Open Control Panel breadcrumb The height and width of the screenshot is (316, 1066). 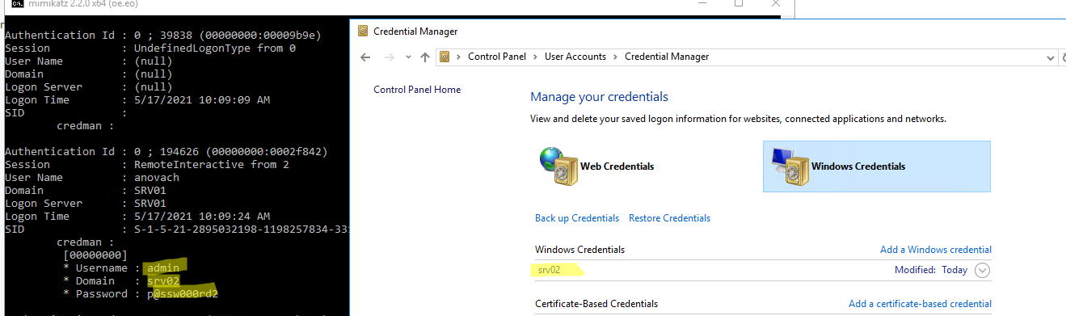497,57
